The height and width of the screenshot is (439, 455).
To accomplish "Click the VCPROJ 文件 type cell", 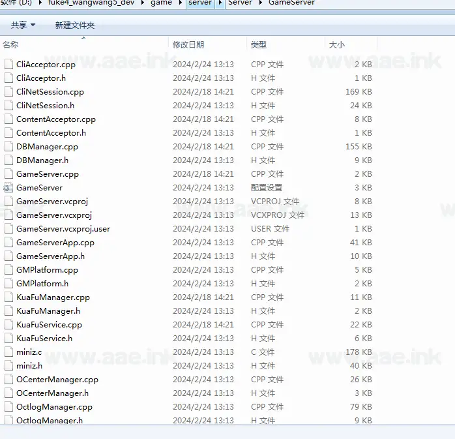I will point(275,201).
